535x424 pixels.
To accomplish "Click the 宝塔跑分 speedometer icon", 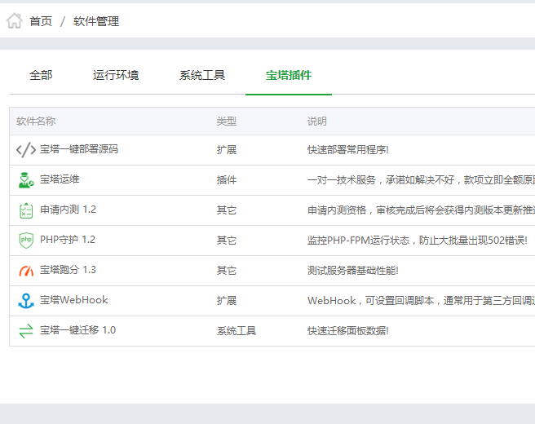I will point(26,271).
